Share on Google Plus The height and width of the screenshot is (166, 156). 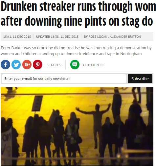click(x=27, y=65)
